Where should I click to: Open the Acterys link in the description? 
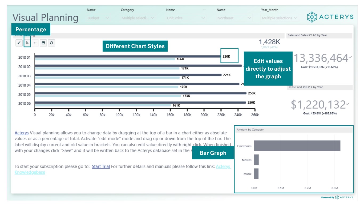pos(22,133)
